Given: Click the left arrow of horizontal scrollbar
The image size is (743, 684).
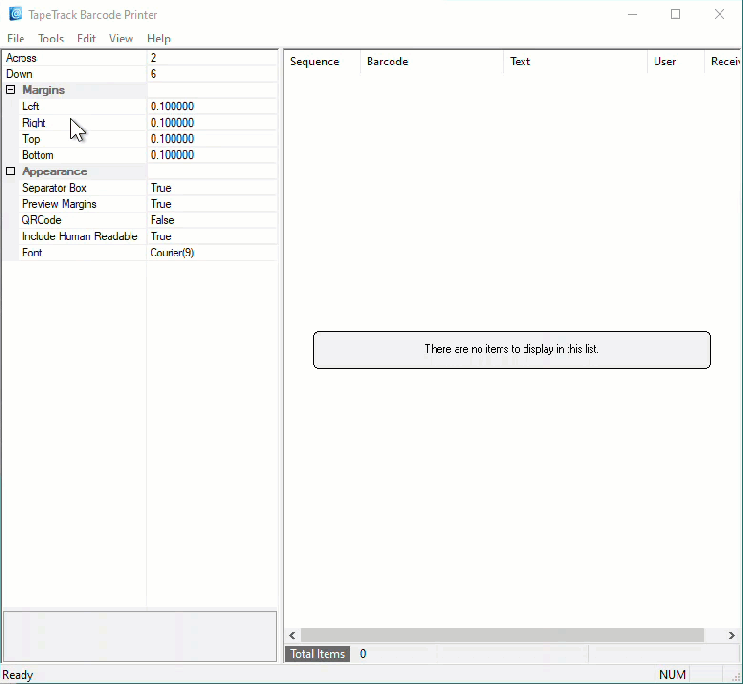Looking at the screenshot, I should point(292,636).
